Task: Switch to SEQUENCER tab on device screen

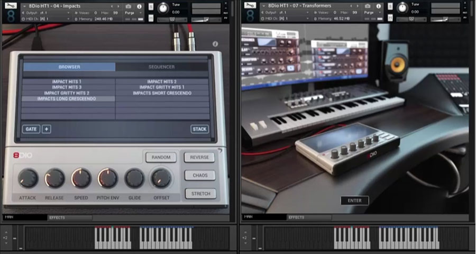Action: [162, 67]
